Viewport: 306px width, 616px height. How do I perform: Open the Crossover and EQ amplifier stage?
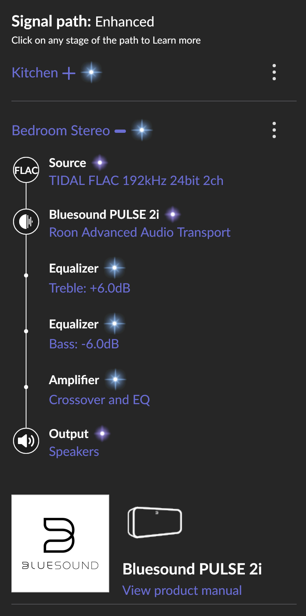[x=99, y=400]
